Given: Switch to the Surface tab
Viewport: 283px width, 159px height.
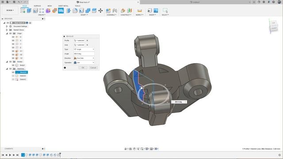Looking at the screenshot, I should (x=37, y=6).
